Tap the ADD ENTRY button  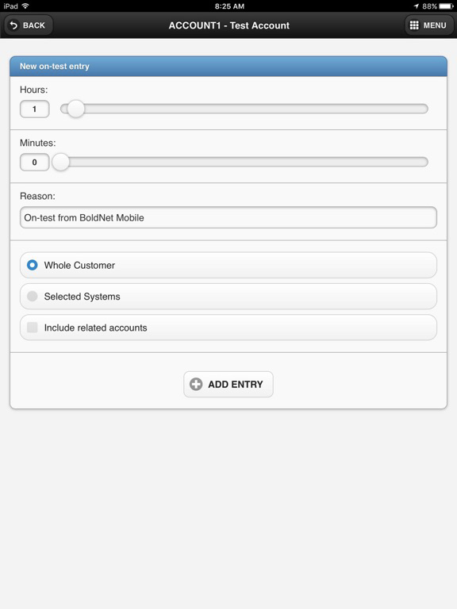[x=228, y=384]
